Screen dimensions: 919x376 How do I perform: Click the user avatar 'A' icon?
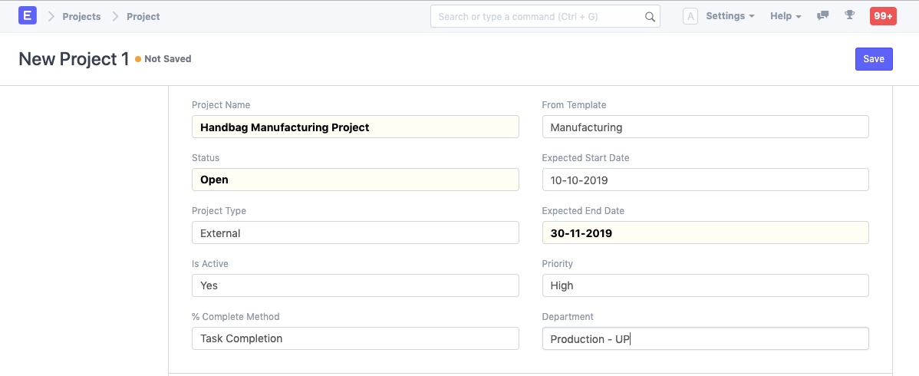690,16
